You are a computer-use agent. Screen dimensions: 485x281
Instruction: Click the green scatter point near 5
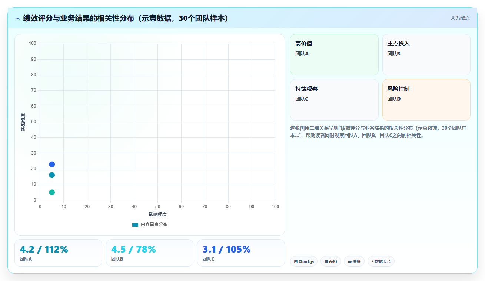coord(52,192)
